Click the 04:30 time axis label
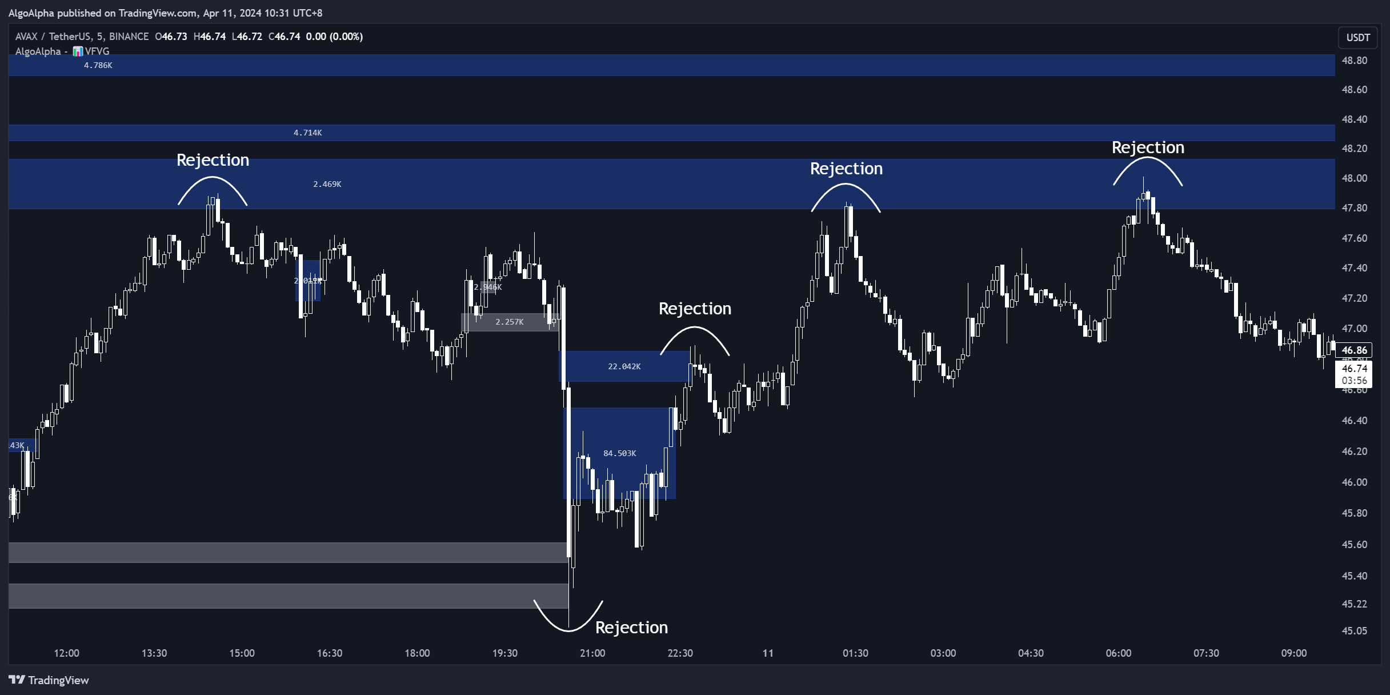This screenshot has width=1390, height=695. coord(1031,653)
